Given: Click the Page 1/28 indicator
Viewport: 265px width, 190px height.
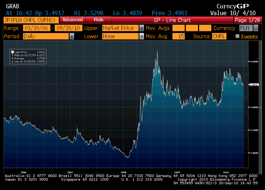Looking at the screenshot, I should pos(248,20).
